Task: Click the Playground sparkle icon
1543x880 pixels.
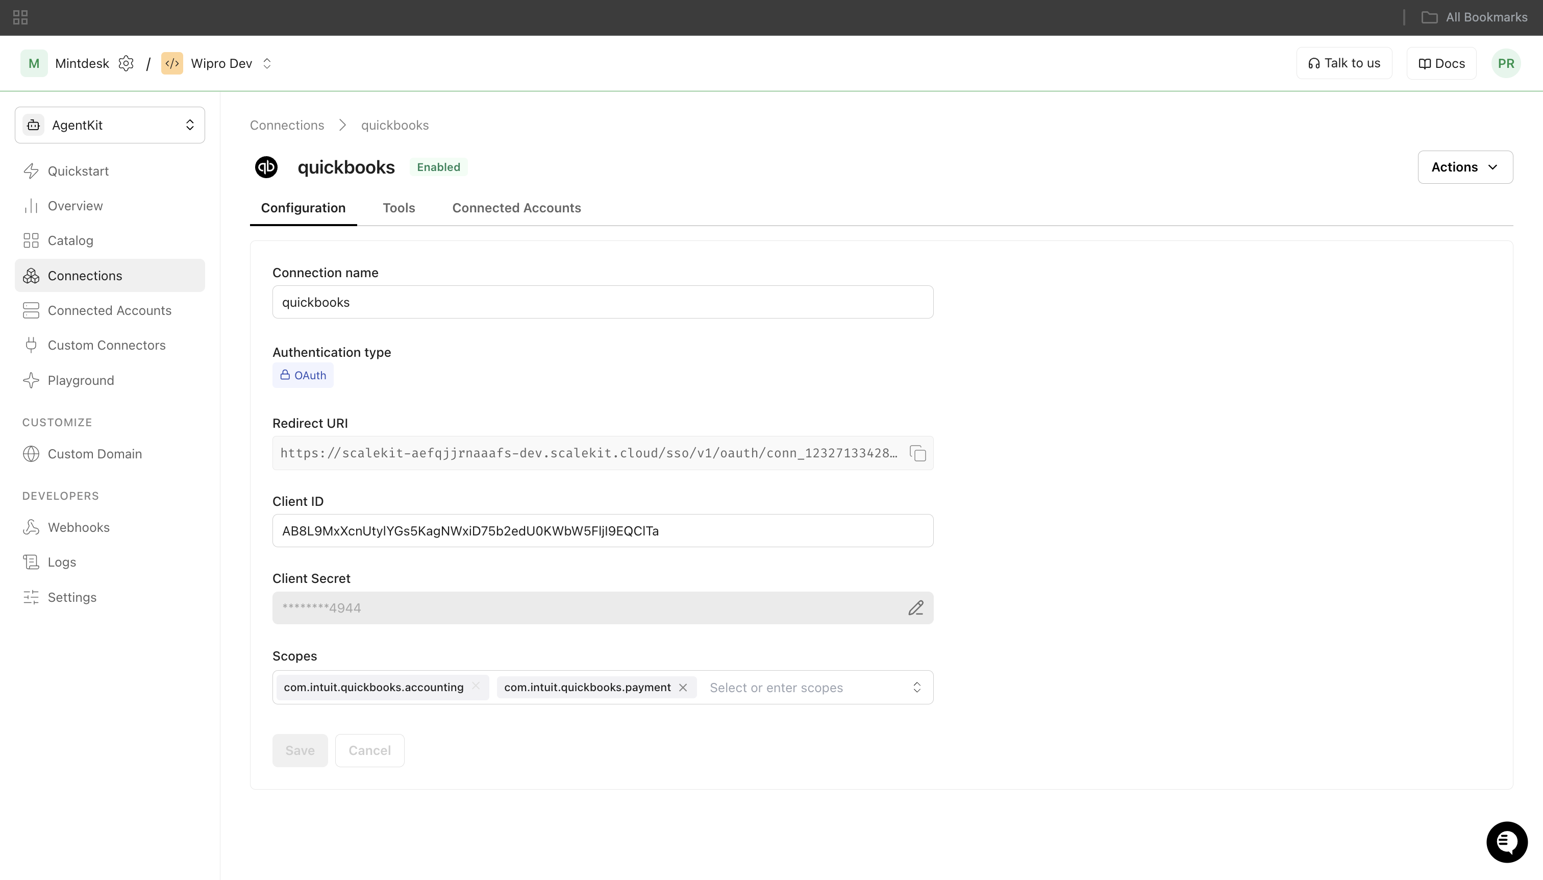Action: point(31,380)
